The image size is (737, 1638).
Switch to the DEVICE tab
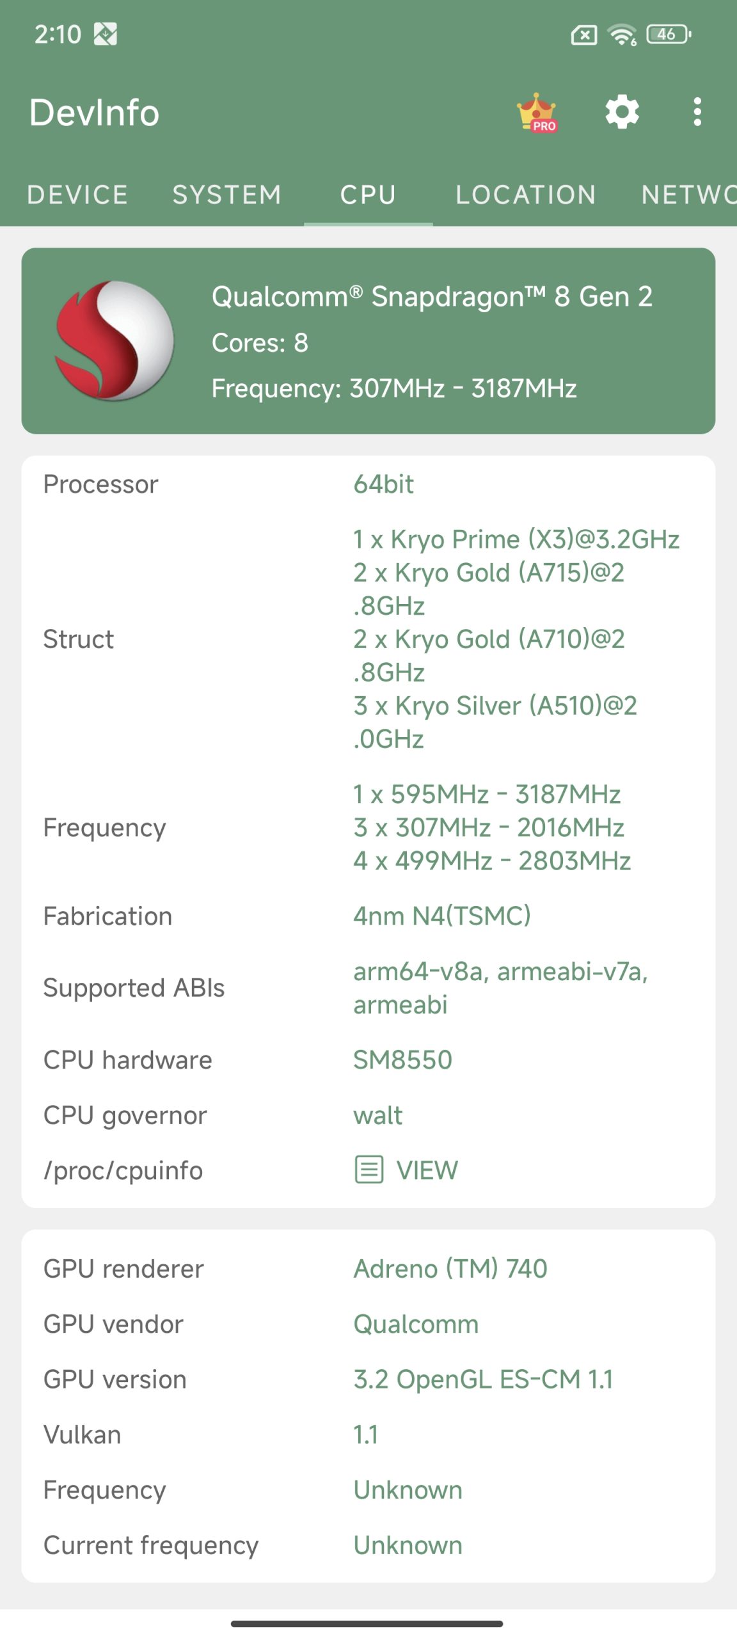(77, 195)
